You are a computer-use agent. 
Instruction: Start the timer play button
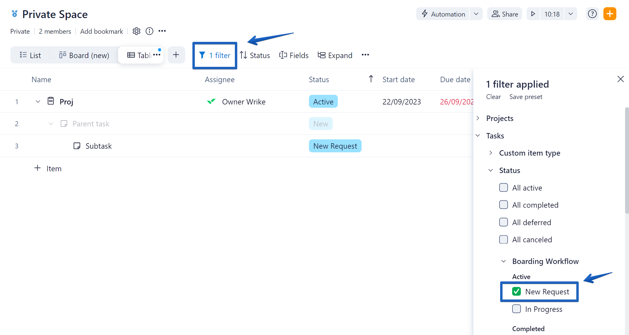(533, 14)
